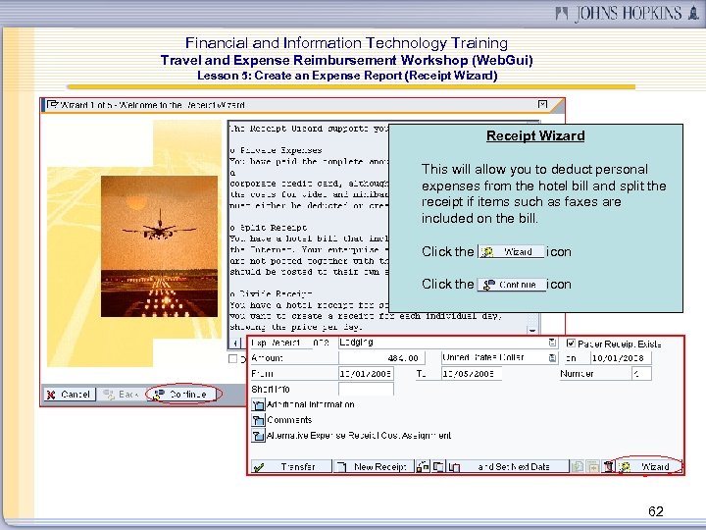Viewport: 706px width, 530px height.
Task: Expand the Additional Information section
Action: point(258,404)
